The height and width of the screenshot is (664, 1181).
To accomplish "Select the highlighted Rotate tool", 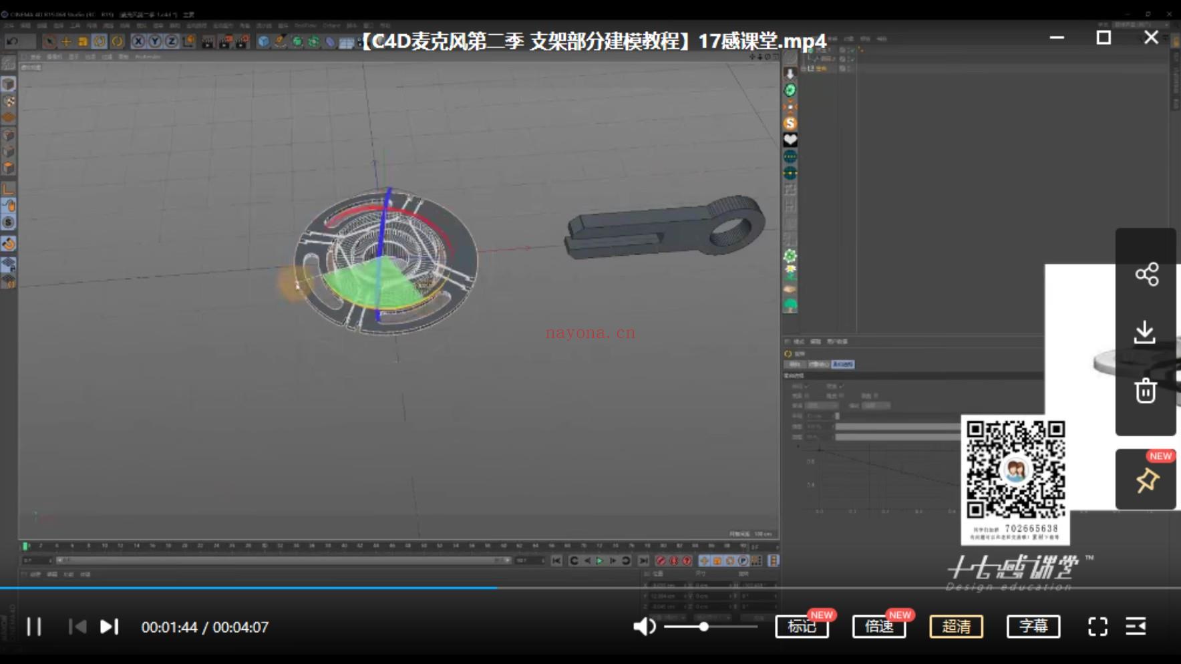I will point(100,41).
